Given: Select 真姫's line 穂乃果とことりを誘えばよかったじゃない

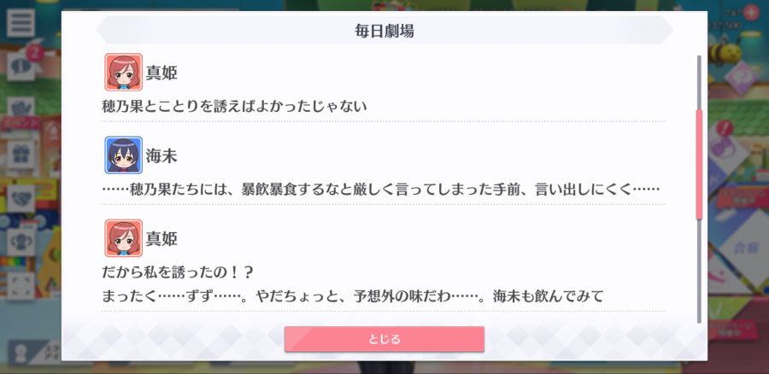Looking at the screenshot, I should pyautogui.click(x=234, y=106).
